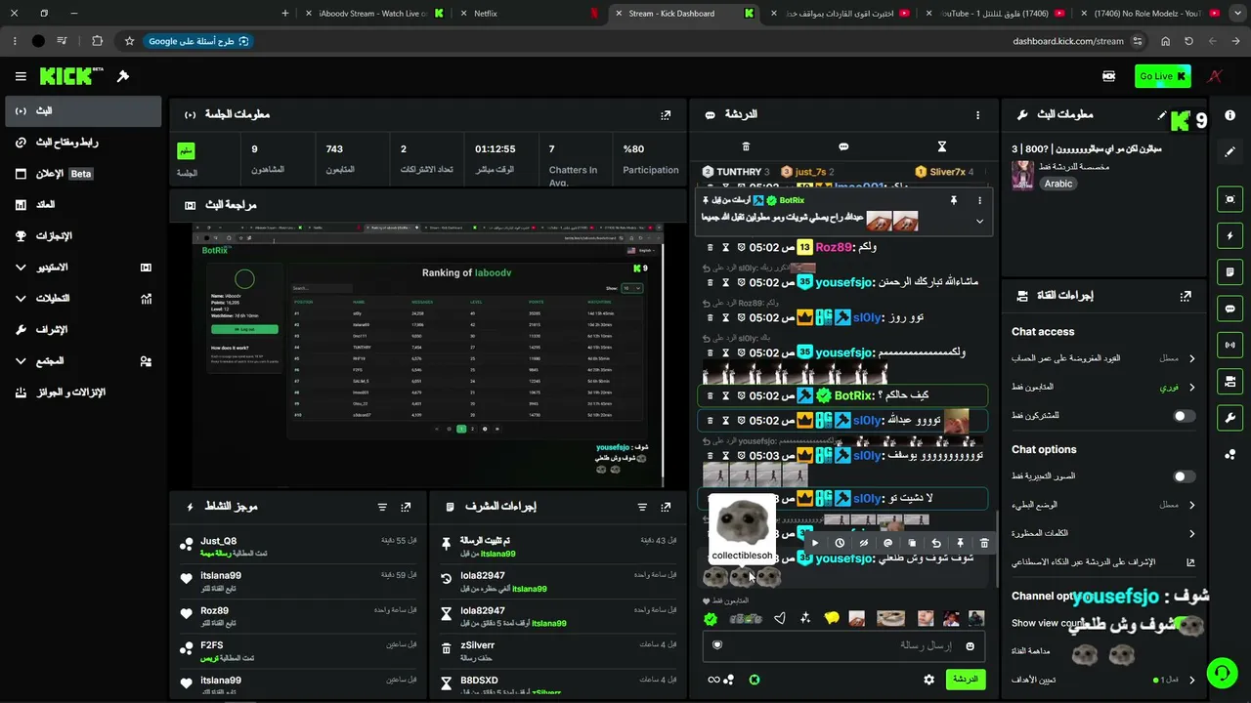Open the الكلمات المحظورة banned words arrow

[x=1191, y=533]
